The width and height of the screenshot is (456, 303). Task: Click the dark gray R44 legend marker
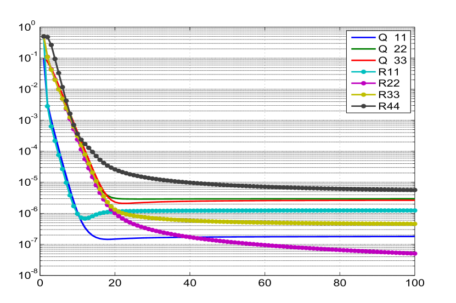pos(363,106)
